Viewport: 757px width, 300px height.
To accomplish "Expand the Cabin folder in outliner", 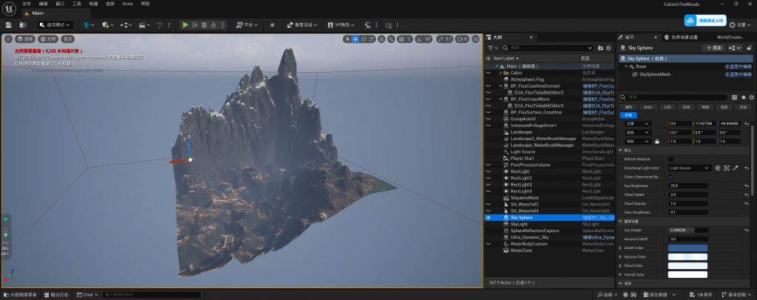I will (x=501, y=73).
